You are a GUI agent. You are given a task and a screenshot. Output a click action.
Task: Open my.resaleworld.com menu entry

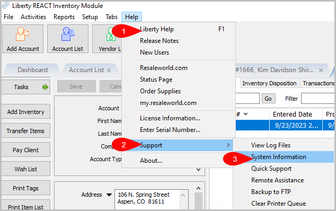tap(179, 103)
